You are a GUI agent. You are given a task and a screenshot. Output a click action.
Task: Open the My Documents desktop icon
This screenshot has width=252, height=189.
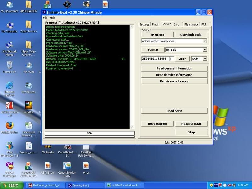coord(9,6)
